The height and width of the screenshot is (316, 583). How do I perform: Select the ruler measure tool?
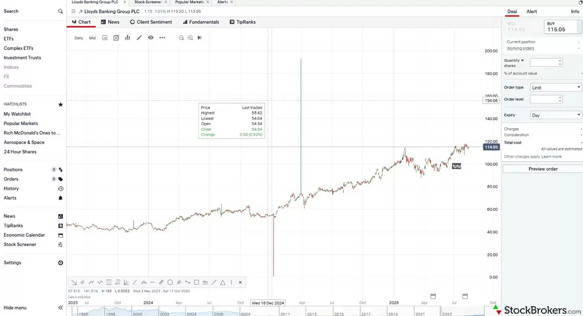(161, 282)
